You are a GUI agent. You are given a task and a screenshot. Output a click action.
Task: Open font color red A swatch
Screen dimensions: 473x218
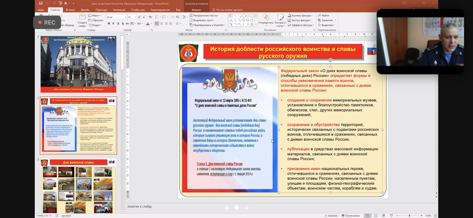click(148, 23)
